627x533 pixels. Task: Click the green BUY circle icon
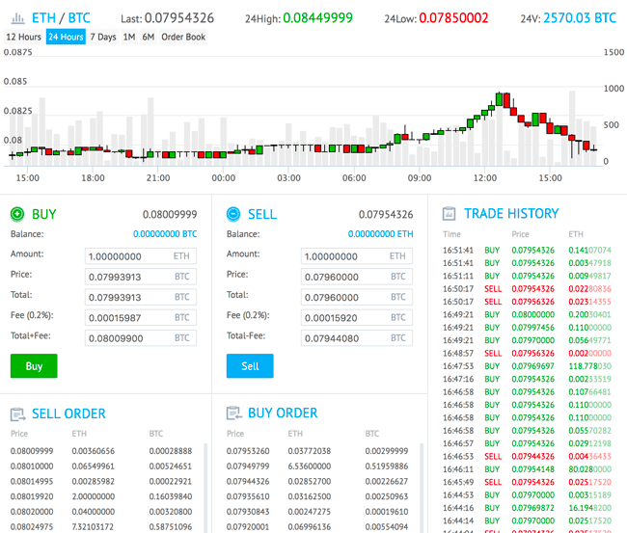pyautogui.click(x=17, y=214)
